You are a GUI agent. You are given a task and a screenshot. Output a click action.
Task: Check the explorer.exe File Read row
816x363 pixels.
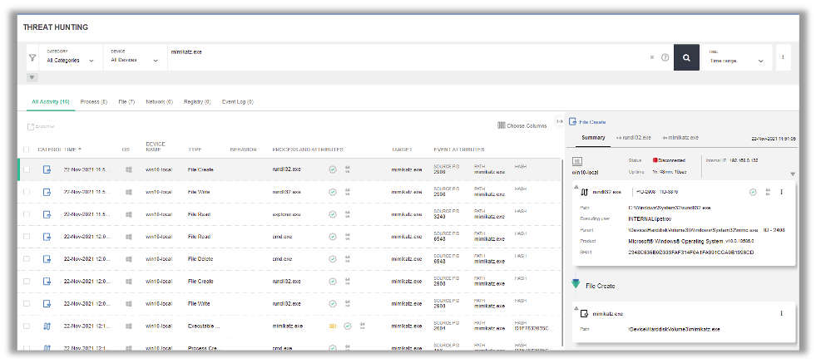pyautogui.click(x=26, y=214)
